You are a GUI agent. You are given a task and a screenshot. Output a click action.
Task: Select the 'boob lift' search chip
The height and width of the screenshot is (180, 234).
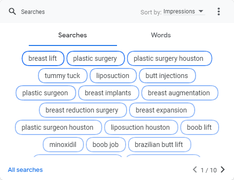[x=199, y=127]
